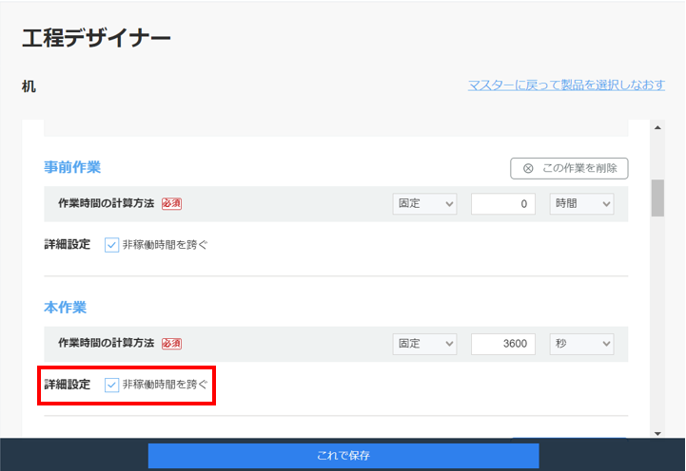Click the circled X icon in delete button
Viewport: 686px width, 471px height.
528,168
